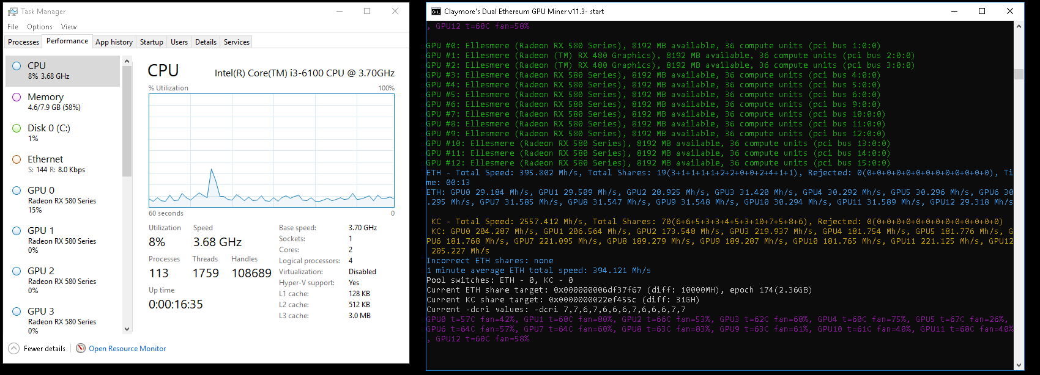
Task: Select the Performance tab
Action: [67, 41]
